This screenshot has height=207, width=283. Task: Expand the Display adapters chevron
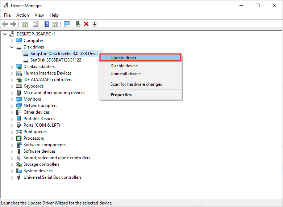(x=12, y=67)
